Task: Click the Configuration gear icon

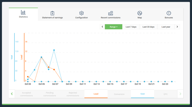Action: 82,13
